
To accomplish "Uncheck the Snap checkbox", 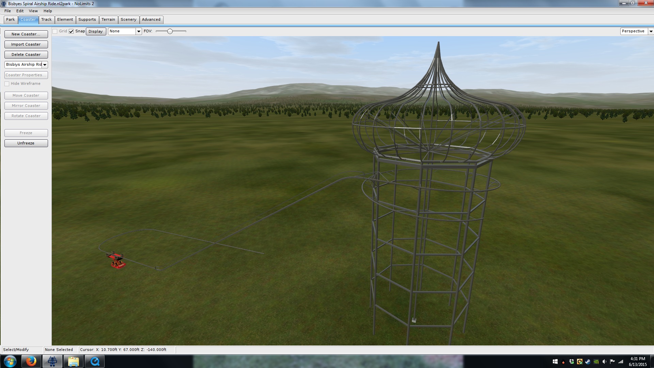I will (71, 31).
